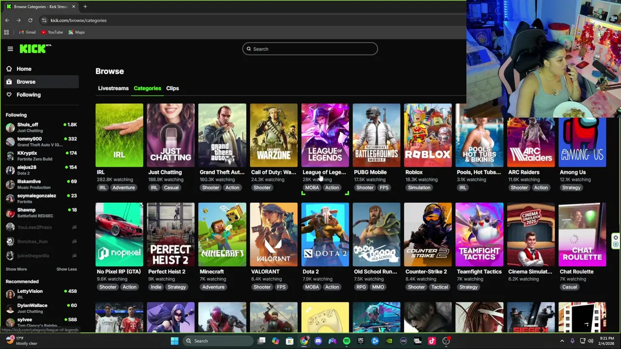Click Show More under Following
621x349 pixels.
coord(16,269)
